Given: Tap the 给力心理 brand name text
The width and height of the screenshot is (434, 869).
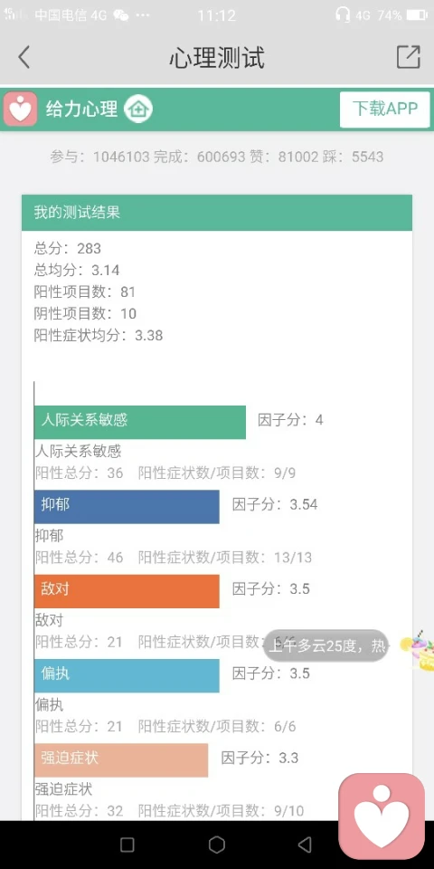Looking at the screenshot, I should [x=82, y=109].
